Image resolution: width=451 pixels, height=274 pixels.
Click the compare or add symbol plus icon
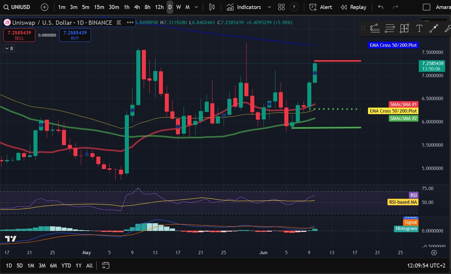(x=45, y=7)
